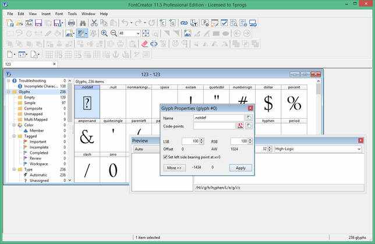Viewport: 375px width, 244px height.
Task: Select the Simple category in tree
Action: [30, 103]
